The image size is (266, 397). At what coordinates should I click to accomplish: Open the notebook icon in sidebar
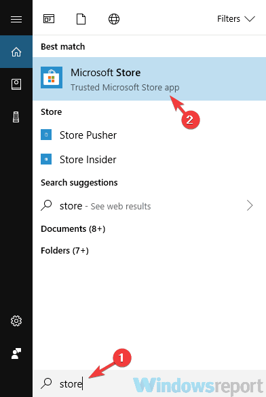(x=16, y=84)
